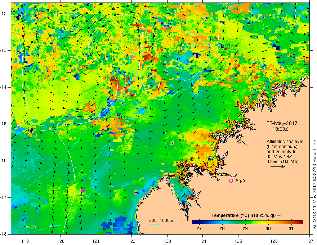Click the cyan isobath legend line under '200'
317x245 pixels.
[155, 224]
